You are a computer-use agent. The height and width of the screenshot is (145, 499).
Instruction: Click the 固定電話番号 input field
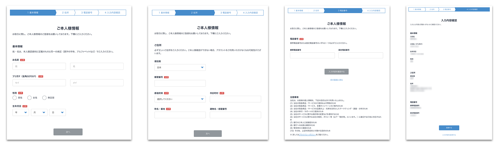(x=361, y=55)
